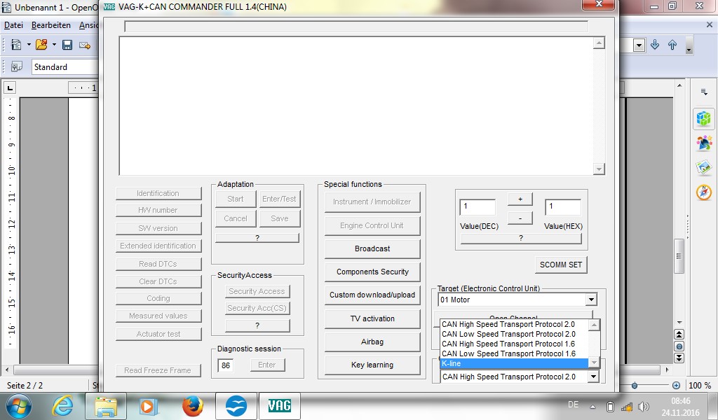Viewport: 718px width, 420px height.
Task: Open the Gallery deck in OpenOffice sidebar
Action: click(x=704, y=168)
